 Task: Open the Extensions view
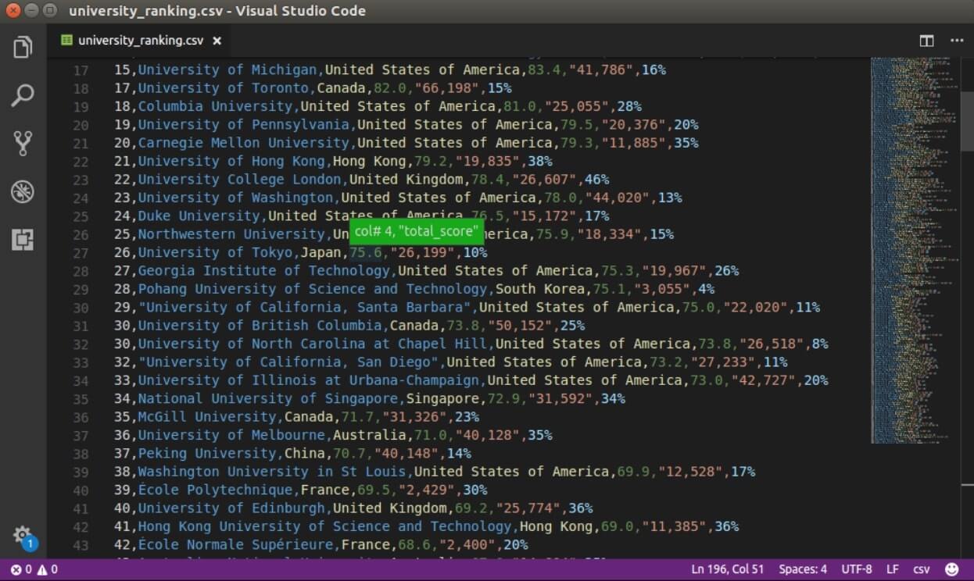(23, 241)
